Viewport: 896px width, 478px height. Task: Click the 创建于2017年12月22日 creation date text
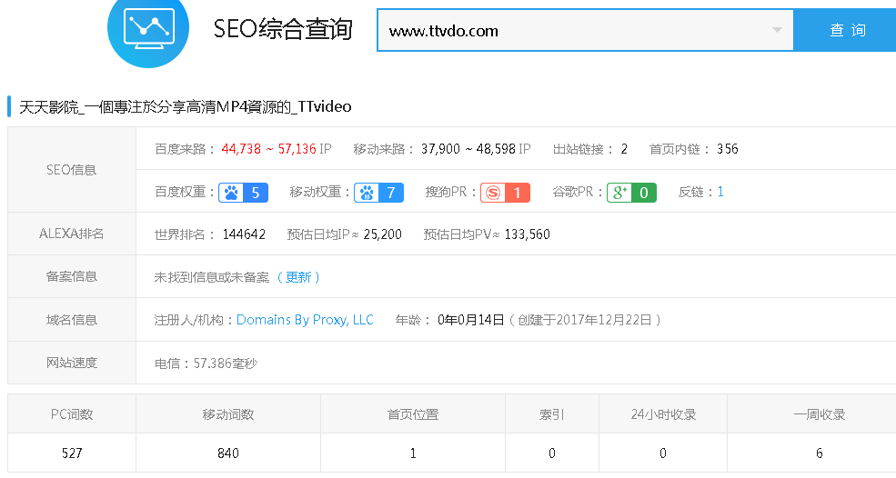[585, 320]
